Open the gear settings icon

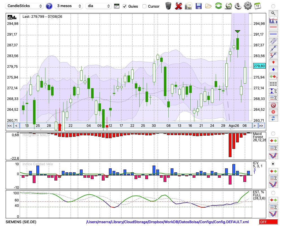[248, 6]
